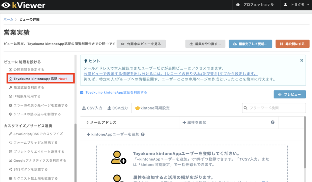This screenshot has height=182, width=312.
Task: Click CSV入力 upload button
Action: pyautogui.click(x=92, y=108)
